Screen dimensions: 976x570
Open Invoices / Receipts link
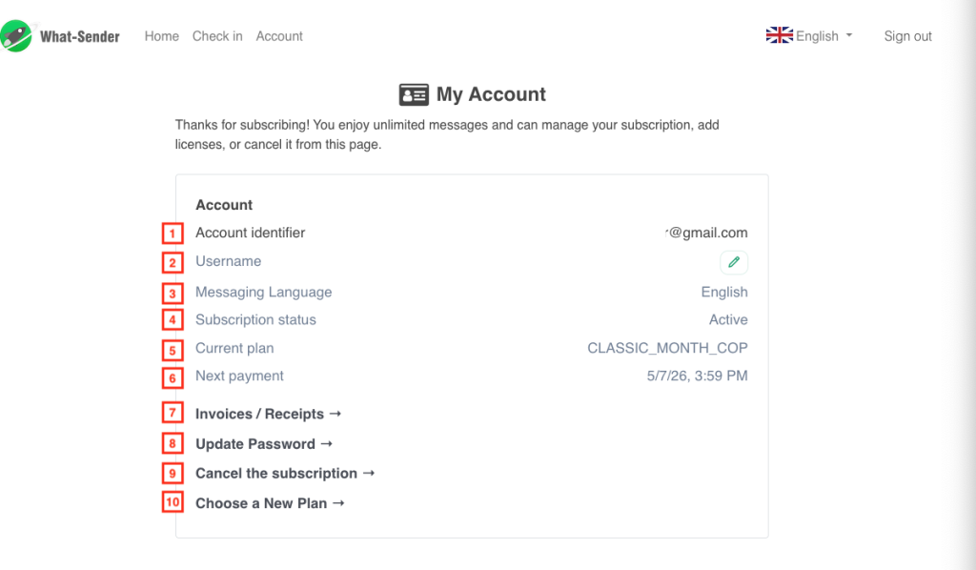click(x=268, y=414)
